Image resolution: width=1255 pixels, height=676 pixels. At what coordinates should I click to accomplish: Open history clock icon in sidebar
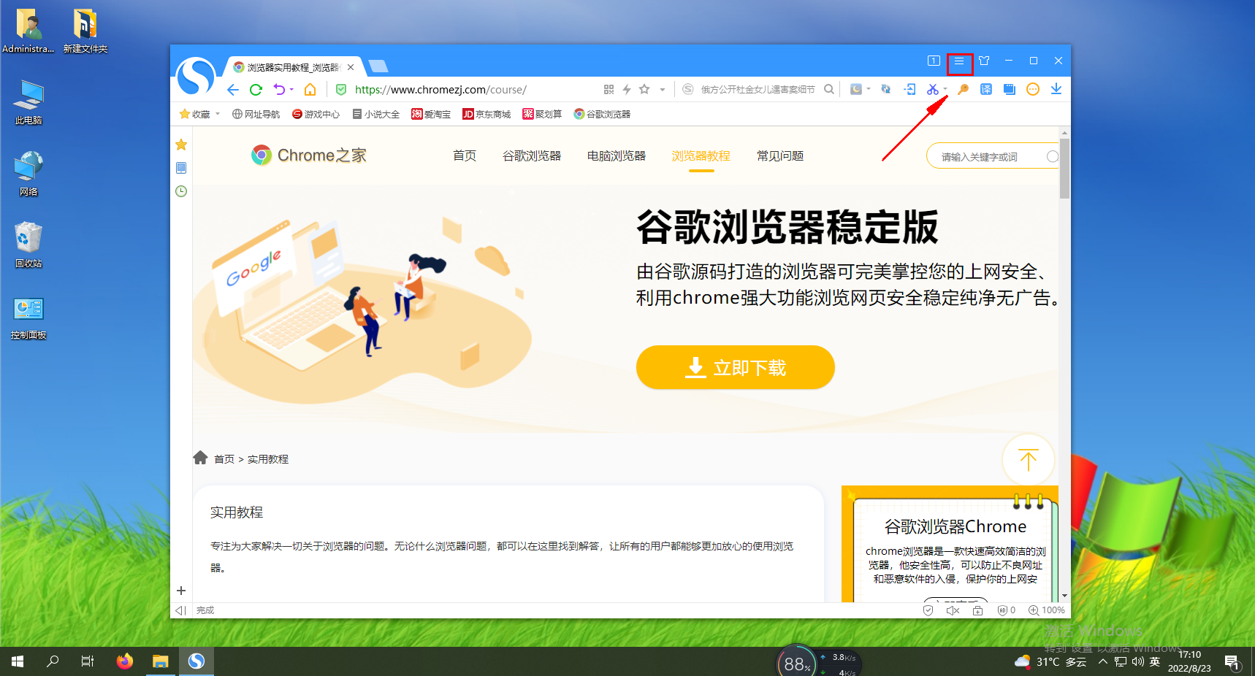point(181,191)
